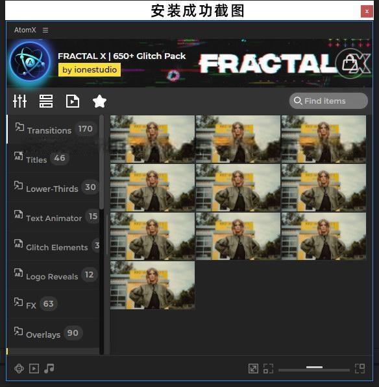The width and height of the screenshot is (379, 387).
Task: Click the expand arrow icon in bottom bar
Action: [253, 368]
